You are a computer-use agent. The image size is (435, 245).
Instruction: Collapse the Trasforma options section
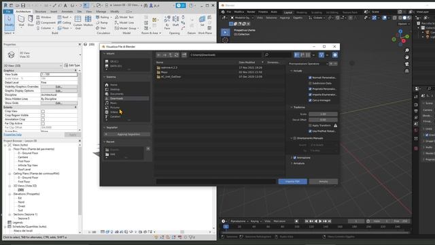(292, 108)
